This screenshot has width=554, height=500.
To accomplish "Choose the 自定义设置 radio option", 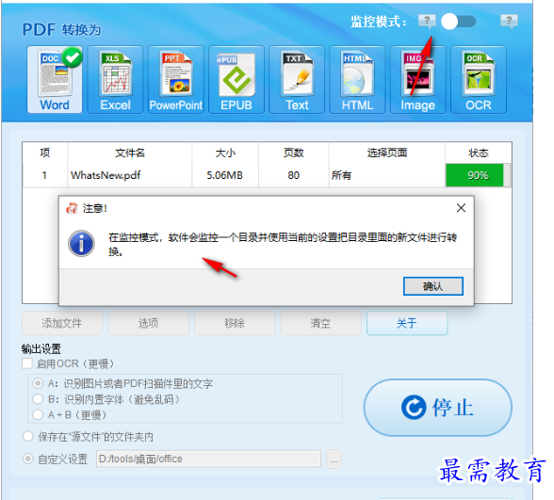I will coord(28,459).
